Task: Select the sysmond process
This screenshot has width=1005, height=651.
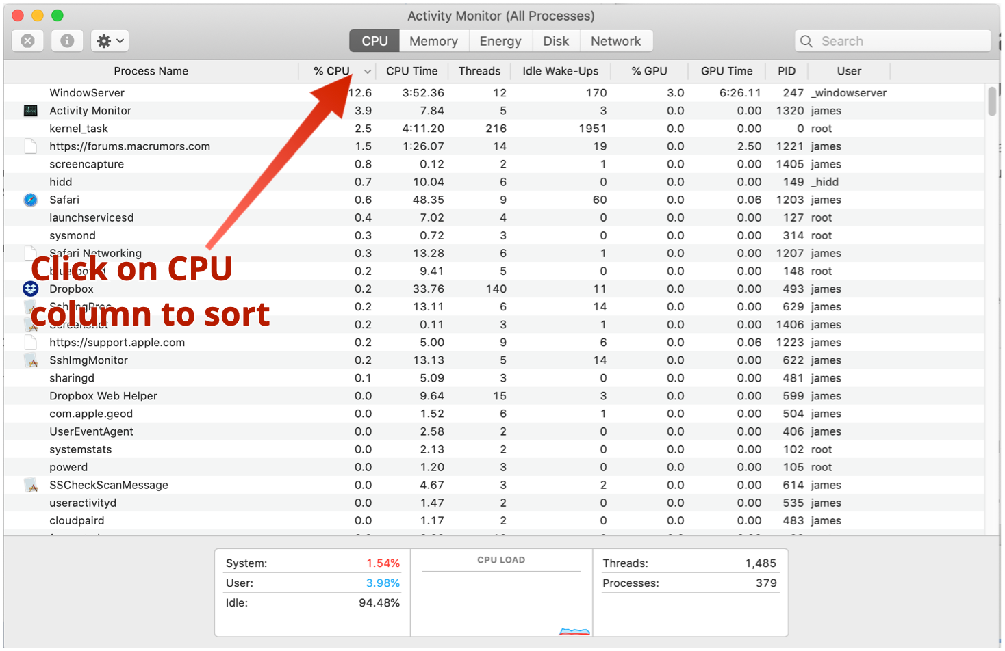Action: (73, 235)
